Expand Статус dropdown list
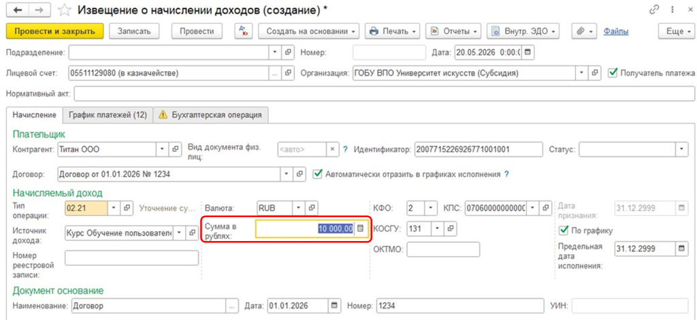 click(681, 149)
